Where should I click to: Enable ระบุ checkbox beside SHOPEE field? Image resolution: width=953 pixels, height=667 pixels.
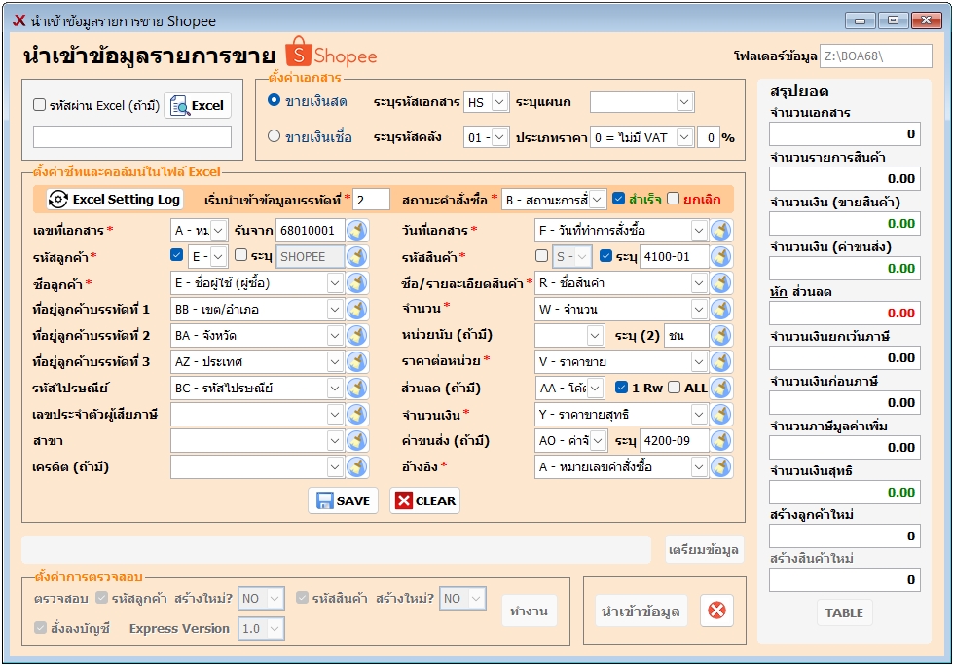[240, 255]
